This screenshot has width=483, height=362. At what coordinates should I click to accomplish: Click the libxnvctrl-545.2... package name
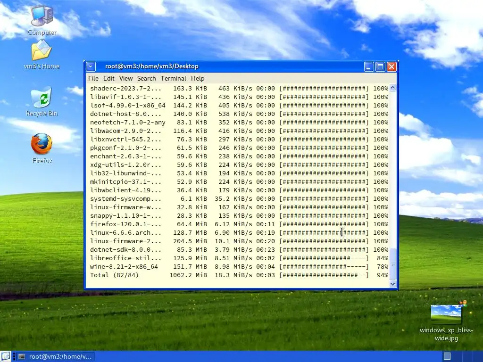pyautogui.click(x=125, y=139)
